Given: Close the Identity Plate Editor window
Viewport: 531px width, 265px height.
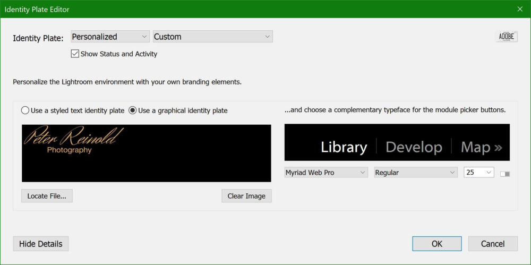Looking at the screenshot, I should (x=519, y=9).
